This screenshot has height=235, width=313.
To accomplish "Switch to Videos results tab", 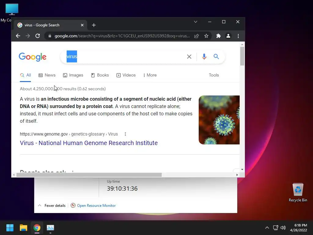I will [126, 75].
